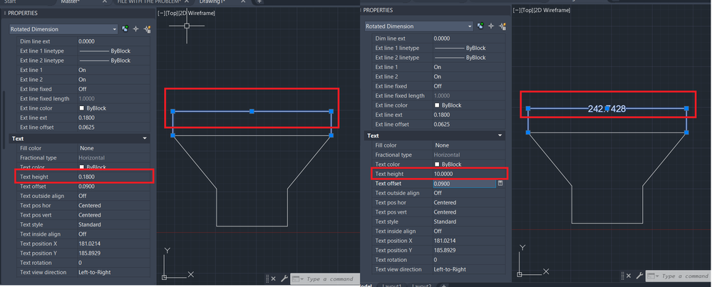
Task: Switch to FILE WITH THE PROBLEM* tab
Action: point(149,2)
